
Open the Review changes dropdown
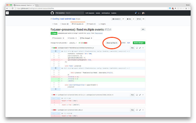click(139, 43)
